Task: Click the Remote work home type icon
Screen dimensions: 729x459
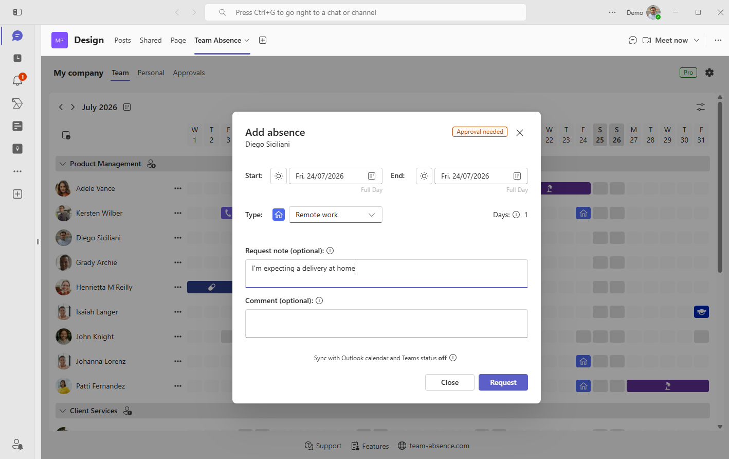Action: click(279, 215)
